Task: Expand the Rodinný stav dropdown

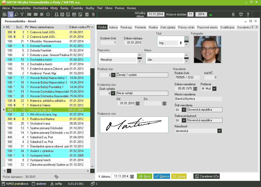Action: [113, 75]
